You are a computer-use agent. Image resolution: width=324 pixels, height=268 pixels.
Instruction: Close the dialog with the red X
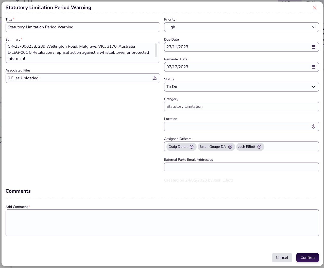click(x=315, y=8)
